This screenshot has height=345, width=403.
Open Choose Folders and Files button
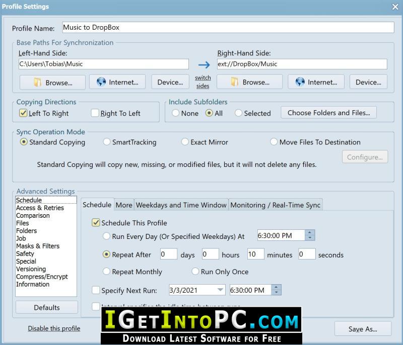[x=329, y=113]
